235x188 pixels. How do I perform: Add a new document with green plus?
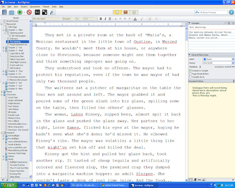[20, 12]
